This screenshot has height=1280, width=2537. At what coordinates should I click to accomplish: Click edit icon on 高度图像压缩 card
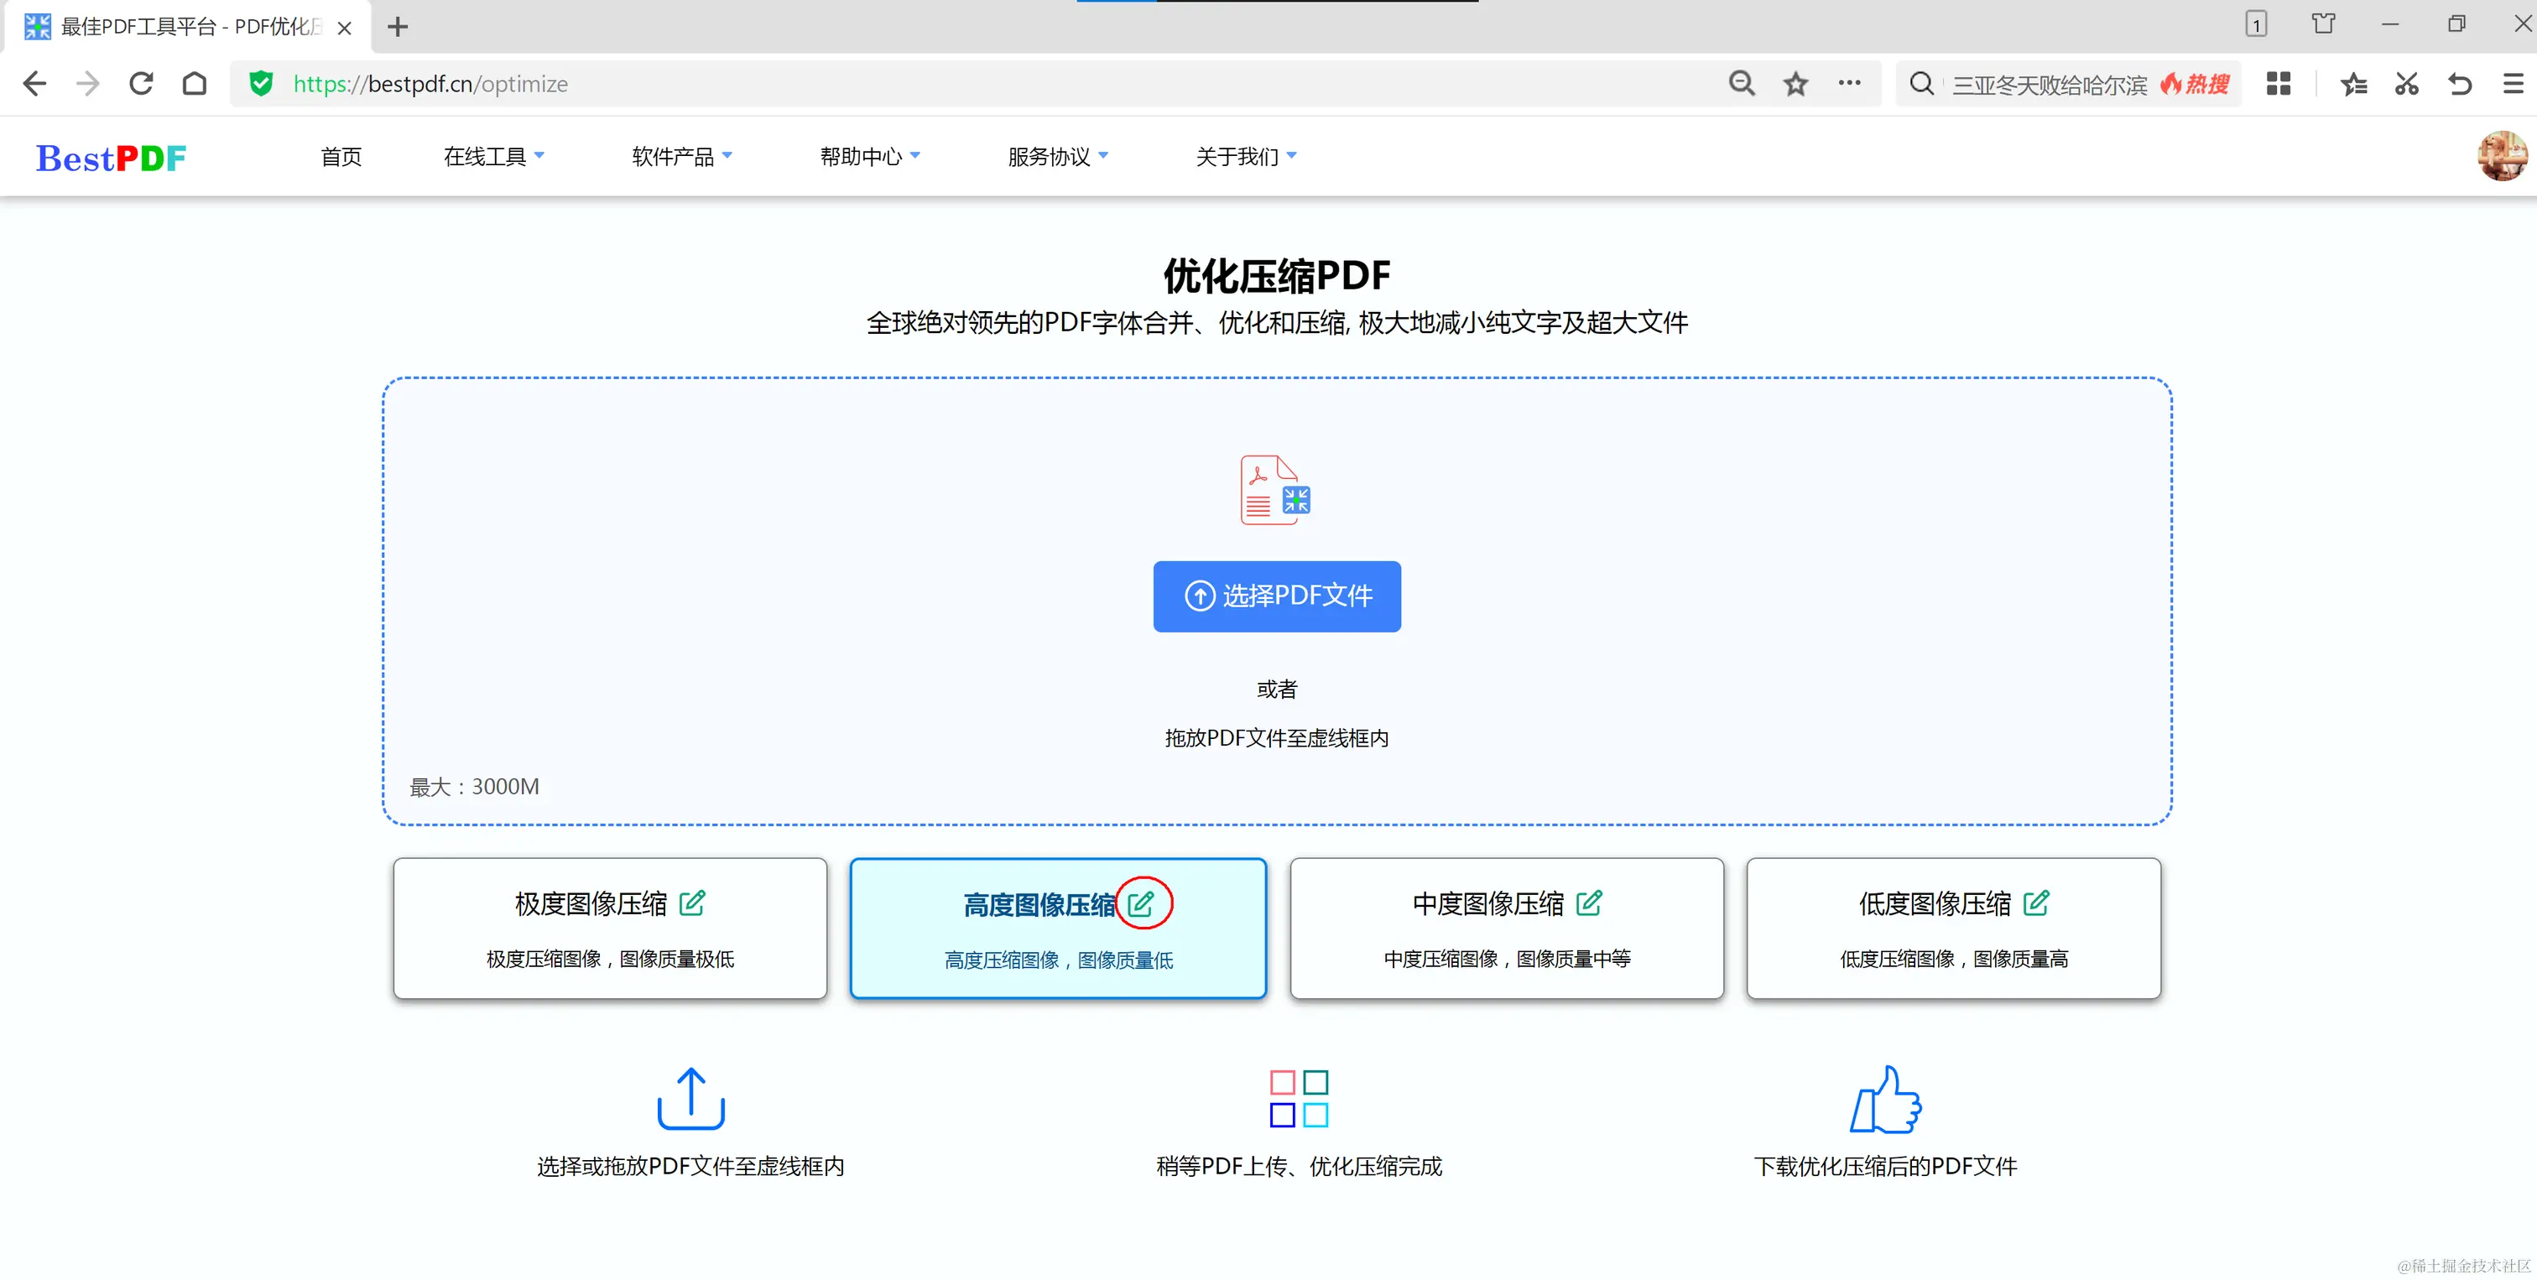(1140, 904)
